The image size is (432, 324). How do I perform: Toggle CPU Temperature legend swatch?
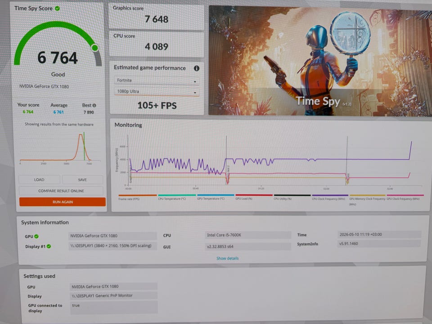pyautogui.click(x=177, y=195)
